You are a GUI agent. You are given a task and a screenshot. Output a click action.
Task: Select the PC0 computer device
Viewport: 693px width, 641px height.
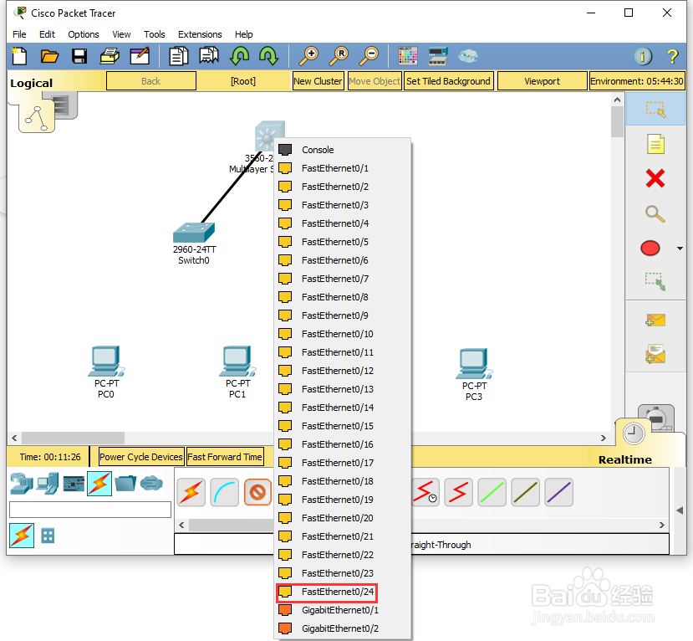tap(106, 361)
